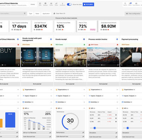Click Go to journal under Goods receipt
This screenshot has width=142, height=140.
70,84
